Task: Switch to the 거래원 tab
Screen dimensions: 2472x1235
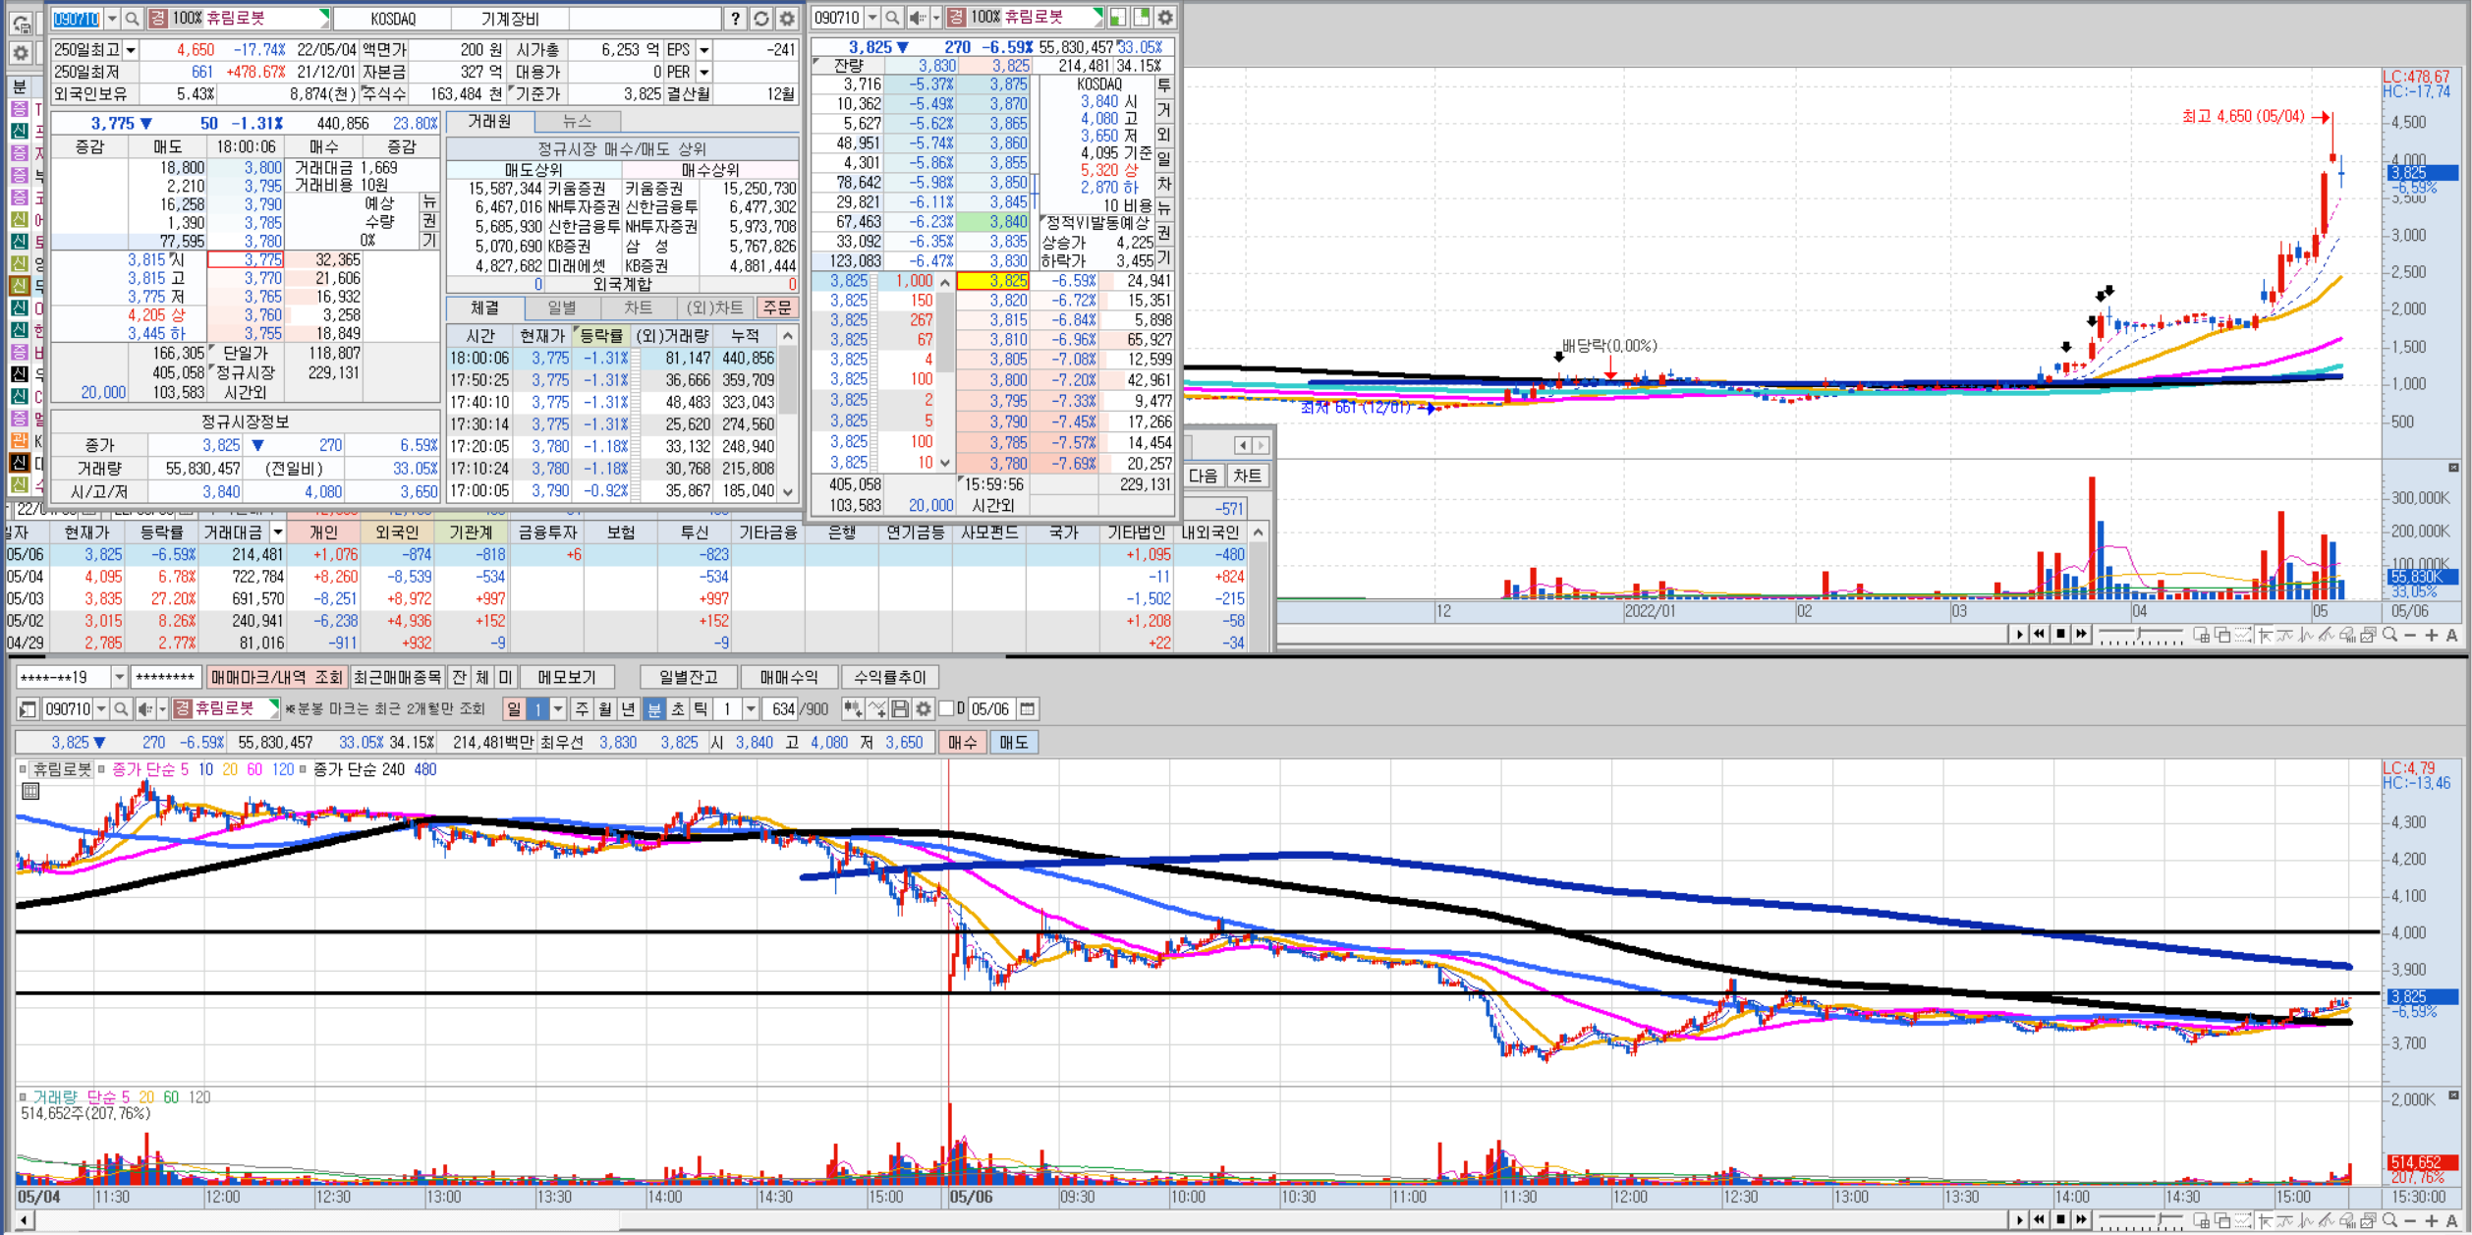Action: 489,122
